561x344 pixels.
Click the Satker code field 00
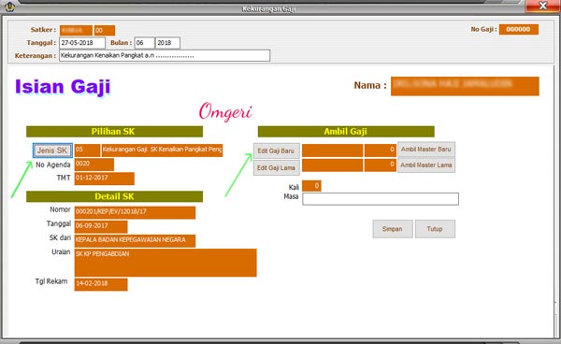tap(105, 31)
